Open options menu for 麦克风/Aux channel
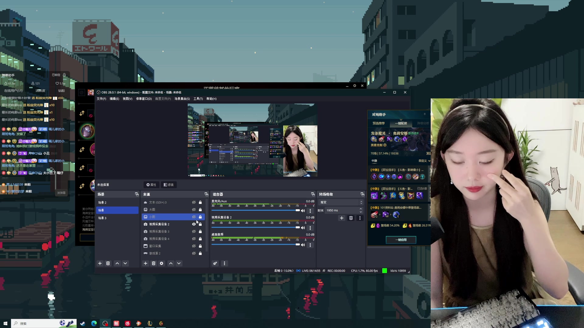Viewport: 584px width, 328px height. coord(310,210)
